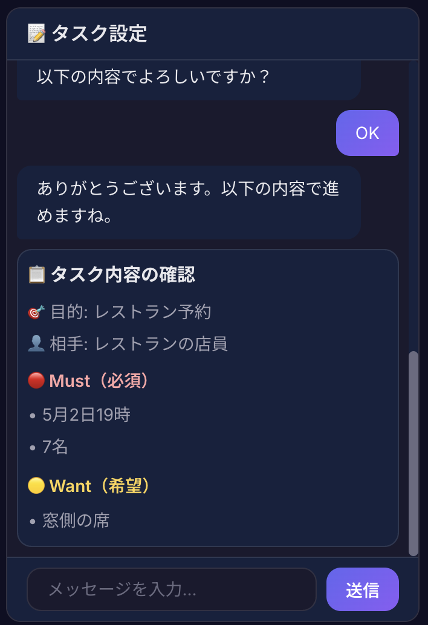Click the 7名 list item
The height and width of the screenshot is (625, 428).
point(55,447)
